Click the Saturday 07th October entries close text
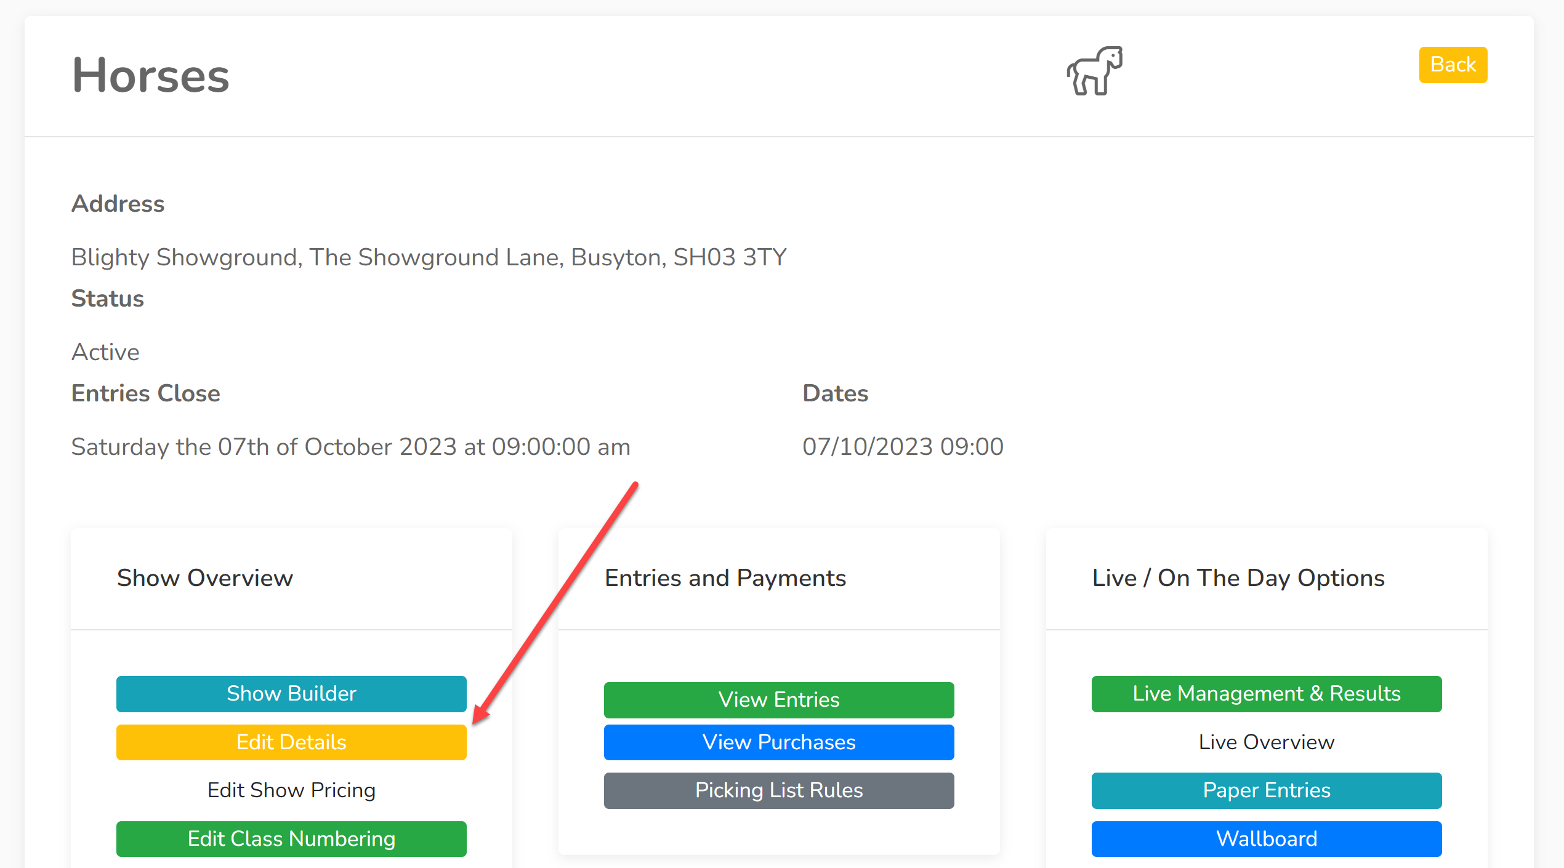Image resolution: width=1564 pixels, height=868 pixels. pos(351,447)
